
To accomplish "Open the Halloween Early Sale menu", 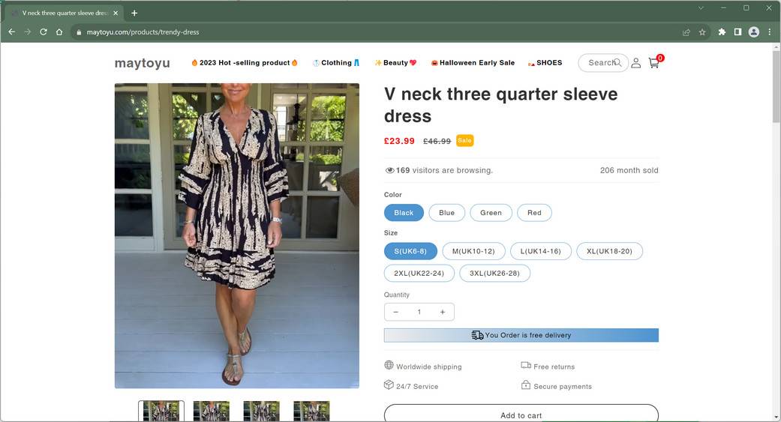I will point(473,63).
